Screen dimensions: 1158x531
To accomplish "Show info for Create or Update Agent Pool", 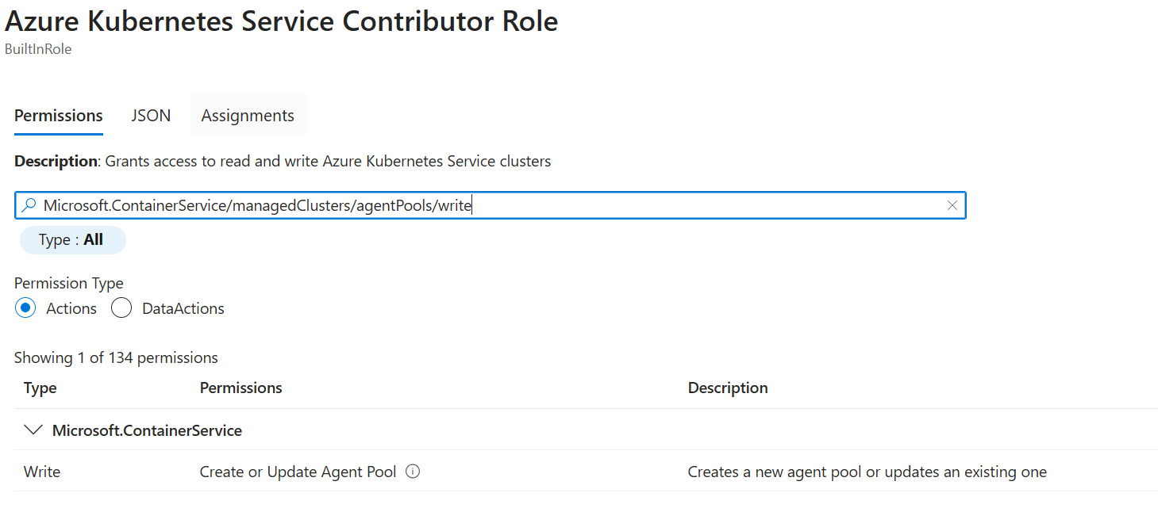I will (413, 472).
